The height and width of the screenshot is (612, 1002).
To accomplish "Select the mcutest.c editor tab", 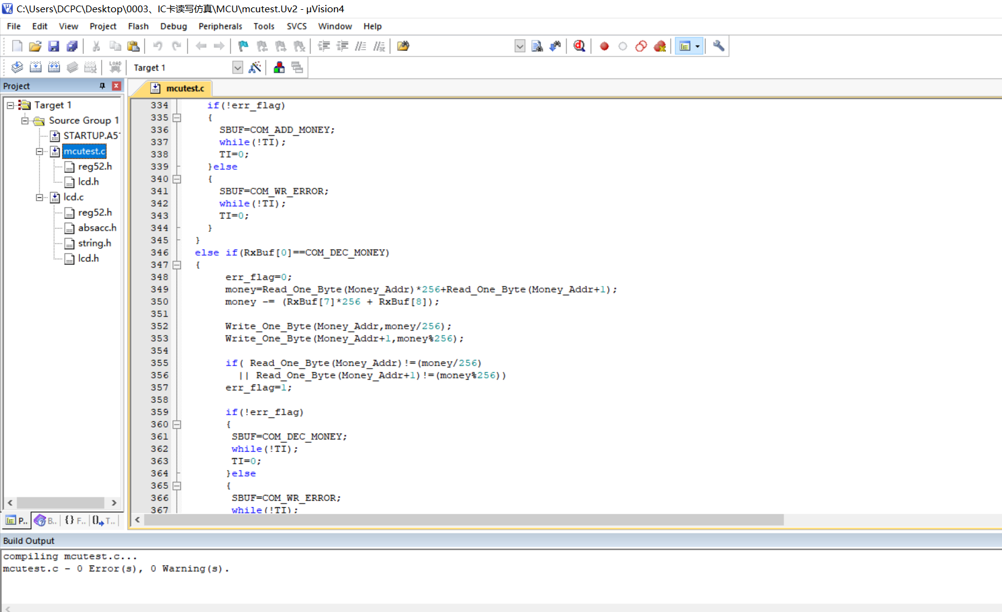I will point(178,88).
